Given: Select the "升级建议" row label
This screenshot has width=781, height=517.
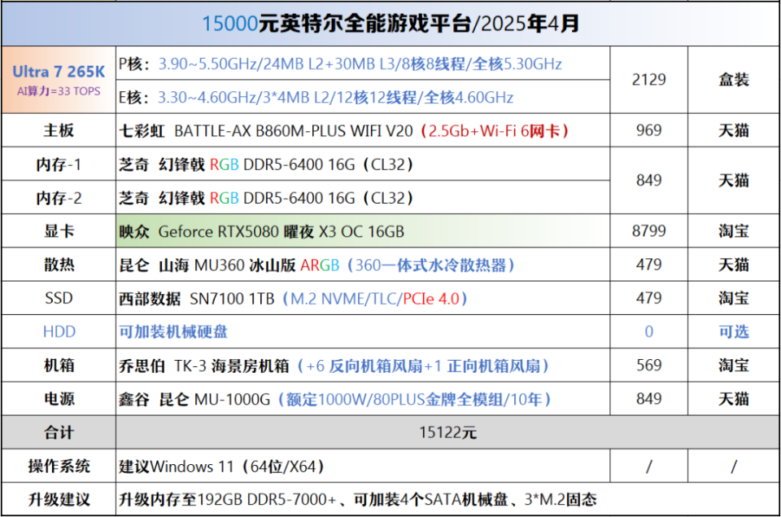Looking at the screenshot, I should (x=59, y=500).
